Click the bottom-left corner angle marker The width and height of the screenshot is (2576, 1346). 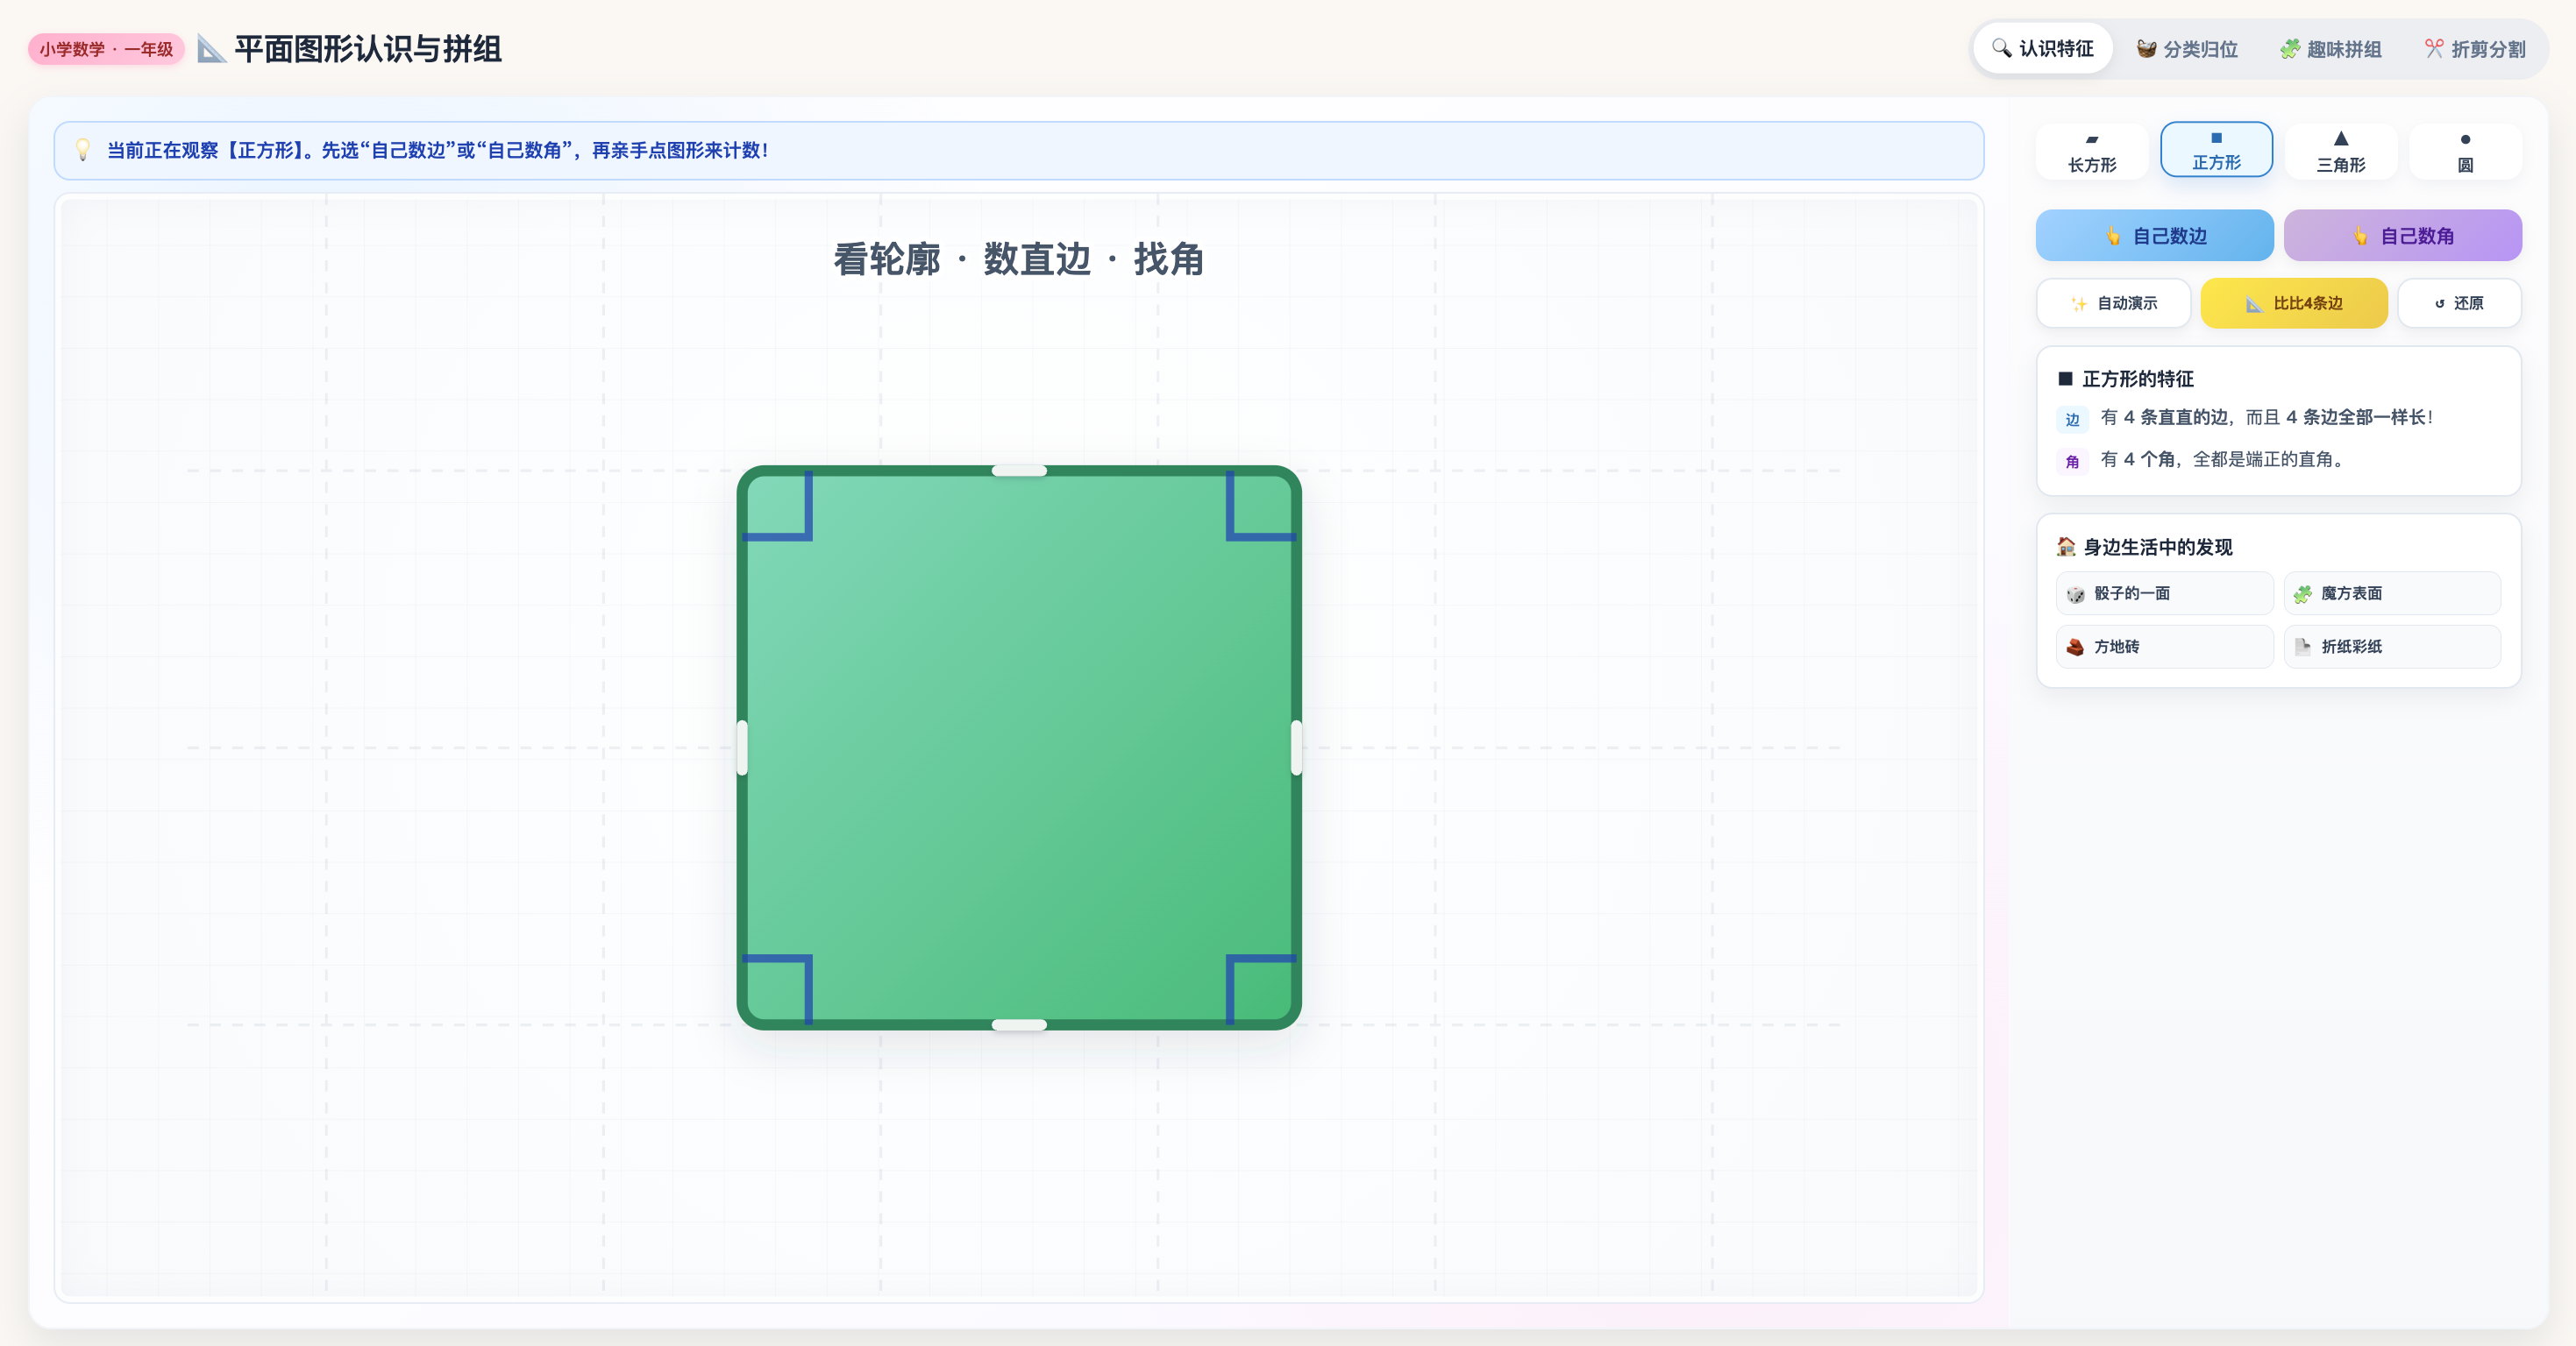(778, 989)
